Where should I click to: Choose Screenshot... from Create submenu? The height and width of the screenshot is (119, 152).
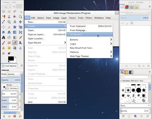(x=90, y=35)
